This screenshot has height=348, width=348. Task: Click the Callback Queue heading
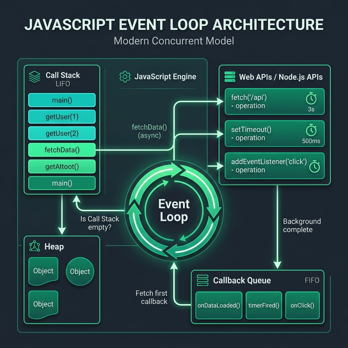242,280
